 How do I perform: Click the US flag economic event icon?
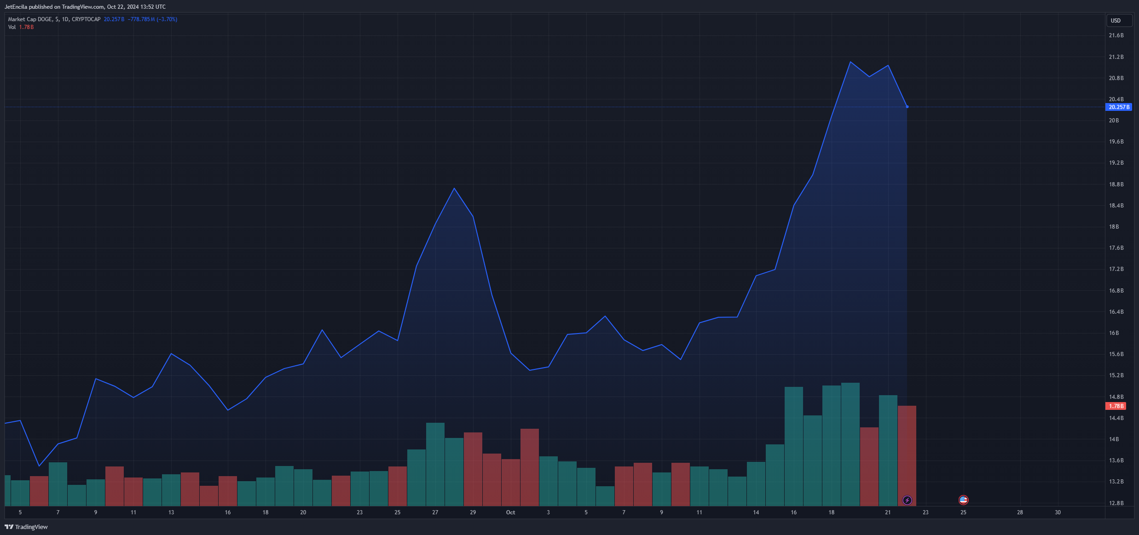[963, 500]
